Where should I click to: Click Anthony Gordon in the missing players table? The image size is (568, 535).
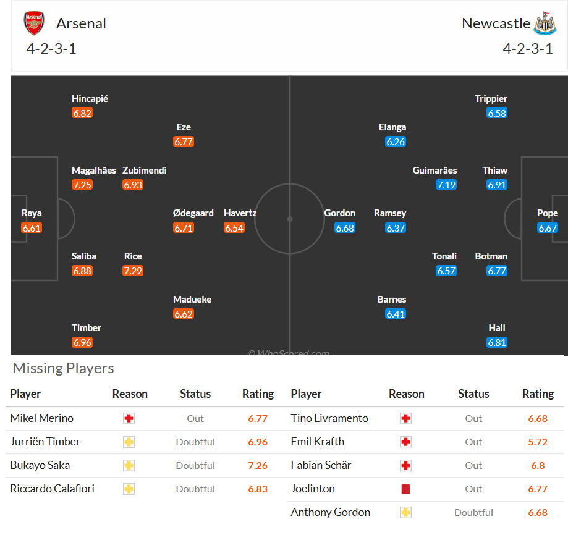[x=329, y=512]
